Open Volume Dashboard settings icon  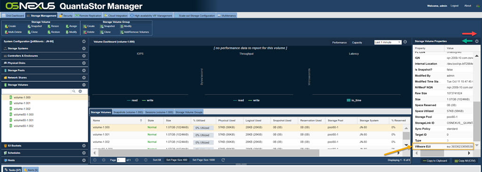[405, 42]
